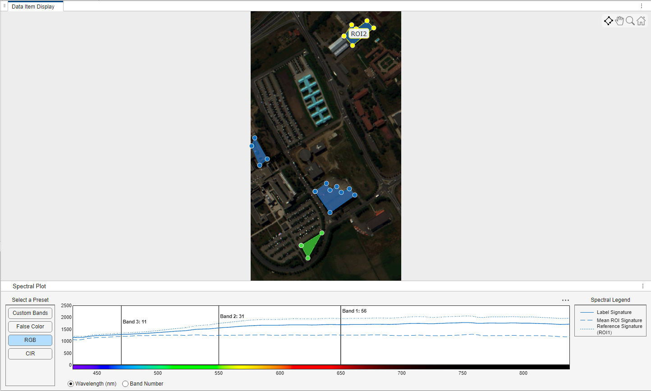Select the zoom magnifier tool
The image size is (651, 391).
tap(630, 20)
